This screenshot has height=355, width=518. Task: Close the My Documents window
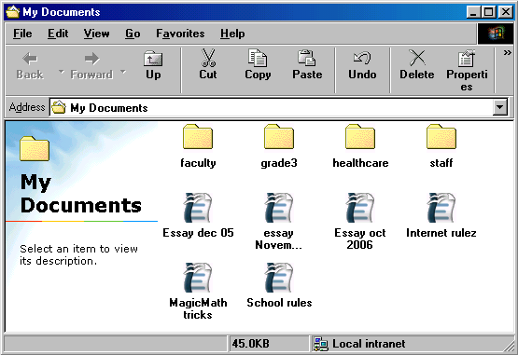pyautogui.click(x=506, y=12)
